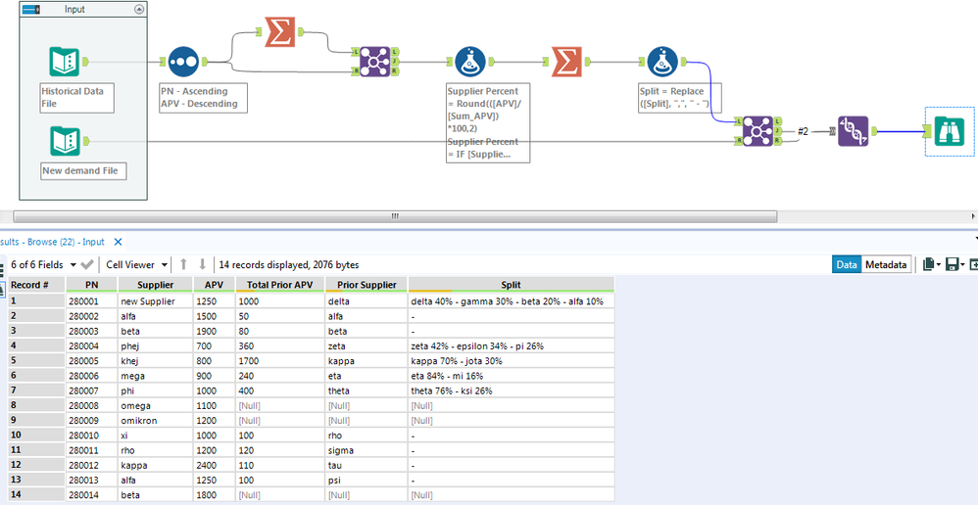978x505 pixels.
Task: Click the New demand File annotation
Action: tap(83, 170)
